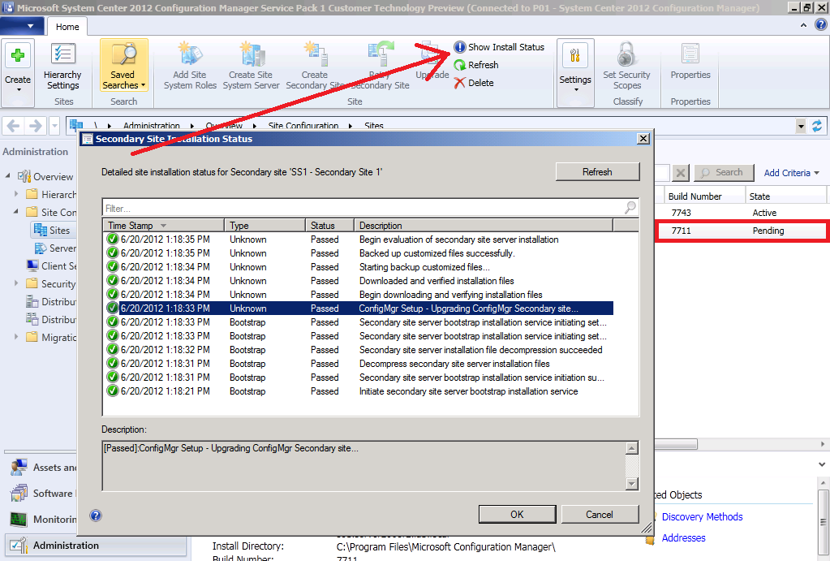Click Show Install Status in the ribbon
The image size is (830, 561).
click(x=499, y=47)
